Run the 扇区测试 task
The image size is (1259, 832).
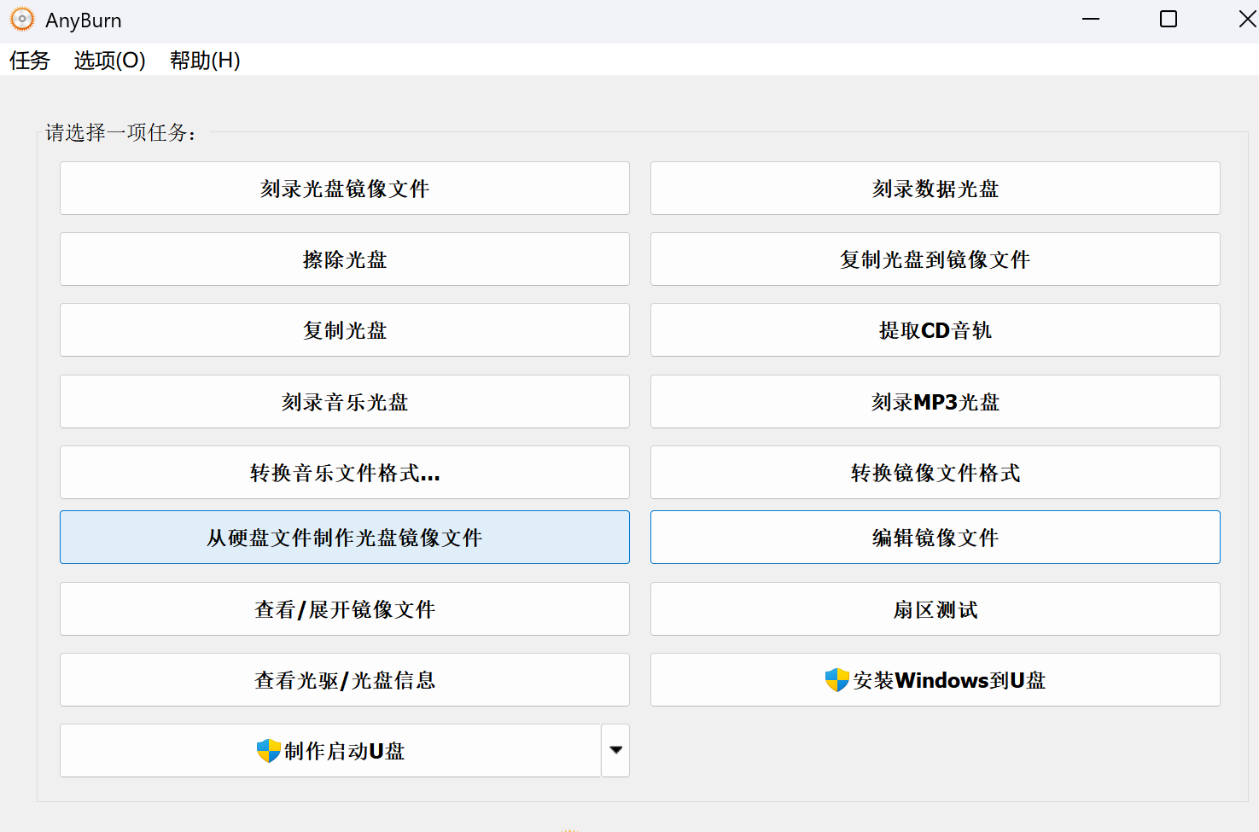936,609
